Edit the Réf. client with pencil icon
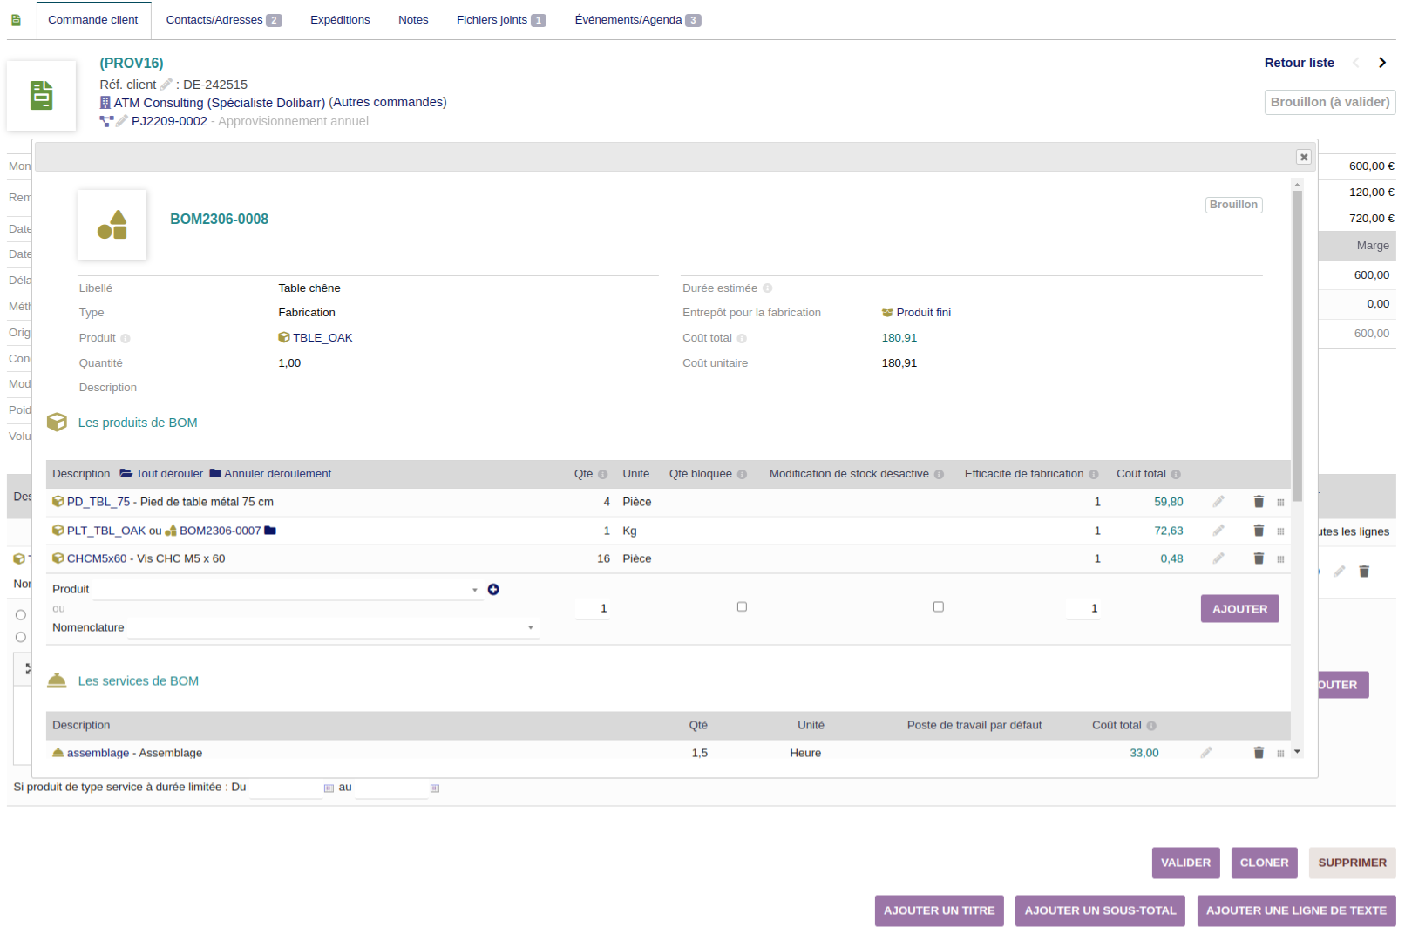This screenshot has width=1405, height=934. click(x=166, y=85)
